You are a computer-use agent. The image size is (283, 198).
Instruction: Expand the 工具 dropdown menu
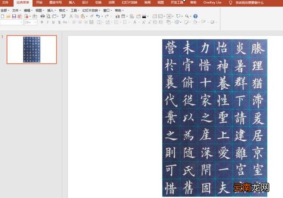click(x=75, y=11)
